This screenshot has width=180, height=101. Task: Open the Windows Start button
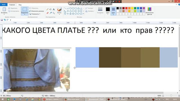(x=2, y=99)
